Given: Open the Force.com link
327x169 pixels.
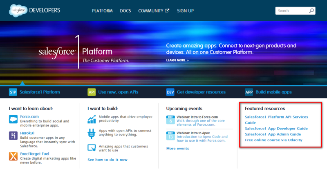Looking at the screenshot, I should tap(29, 117).
